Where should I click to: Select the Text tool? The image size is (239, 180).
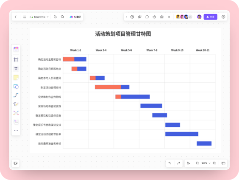16,68
